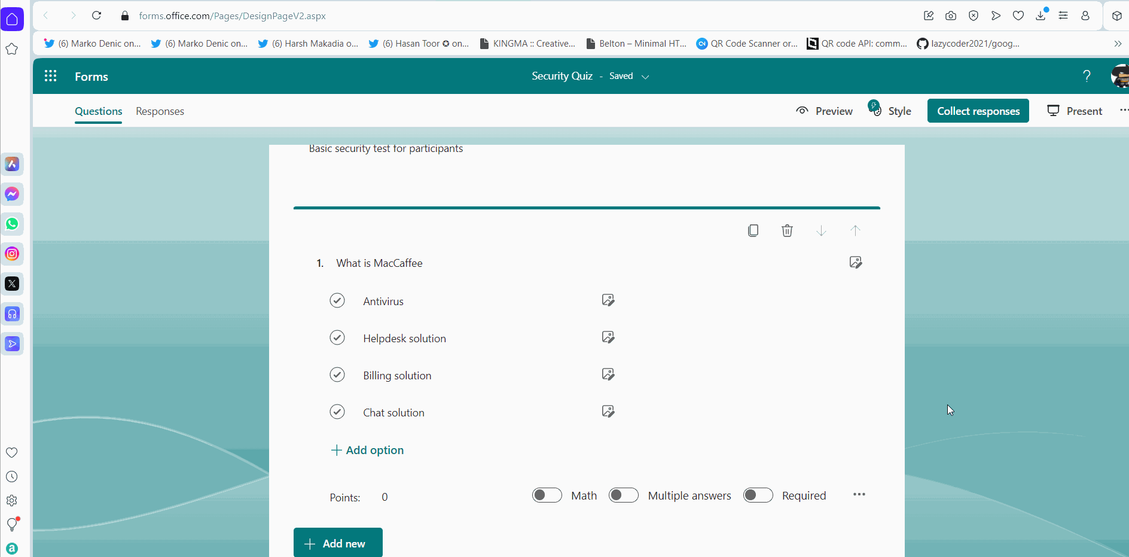Switch to the Questions tab

pyautogui.click(x=99, y=111)
